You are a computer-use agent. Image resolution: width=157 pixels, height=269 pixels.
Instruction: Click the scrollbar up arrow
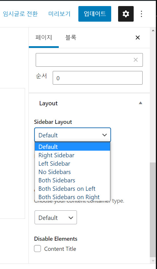[x=153, y=31]
